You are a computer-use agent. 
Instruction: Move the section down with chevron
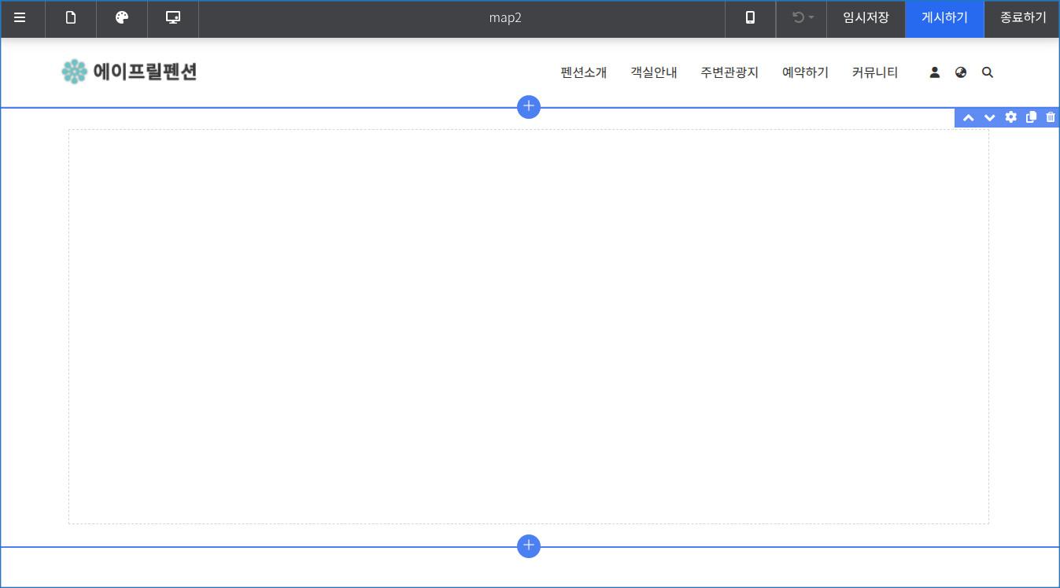click(990, 117)
